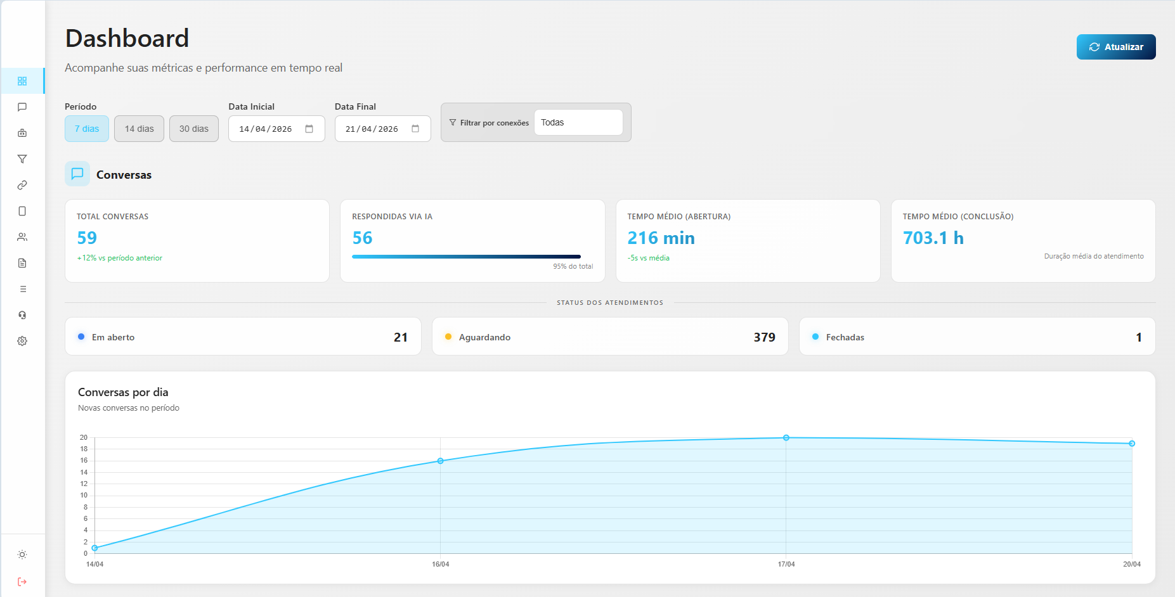
Task: Click the yellow dot beside Aguardando
Action: coord(448,337)
